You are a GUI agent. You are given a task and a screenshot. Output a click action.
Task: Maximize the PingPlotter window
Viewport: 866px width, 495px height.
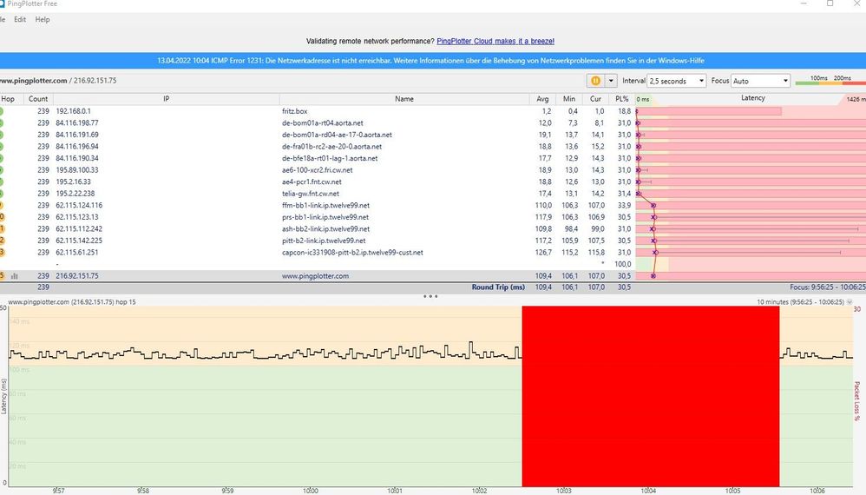pos(830,3)
